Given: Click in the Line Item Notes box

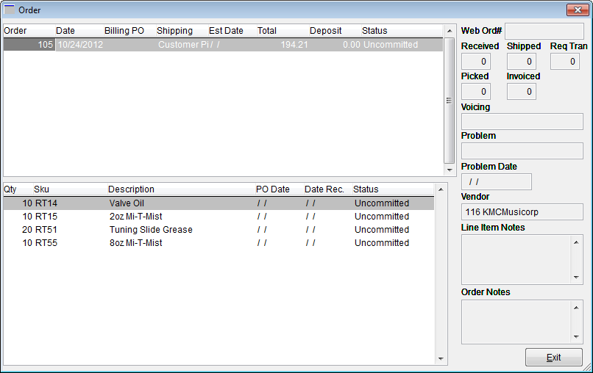Looking at the screenshot, I should coord(516,259).
